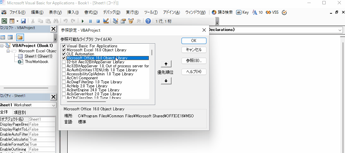Screen dimensions: 345x153
Task: Open the Declarations procedure dropdown
Action: (x=340, y=30)
